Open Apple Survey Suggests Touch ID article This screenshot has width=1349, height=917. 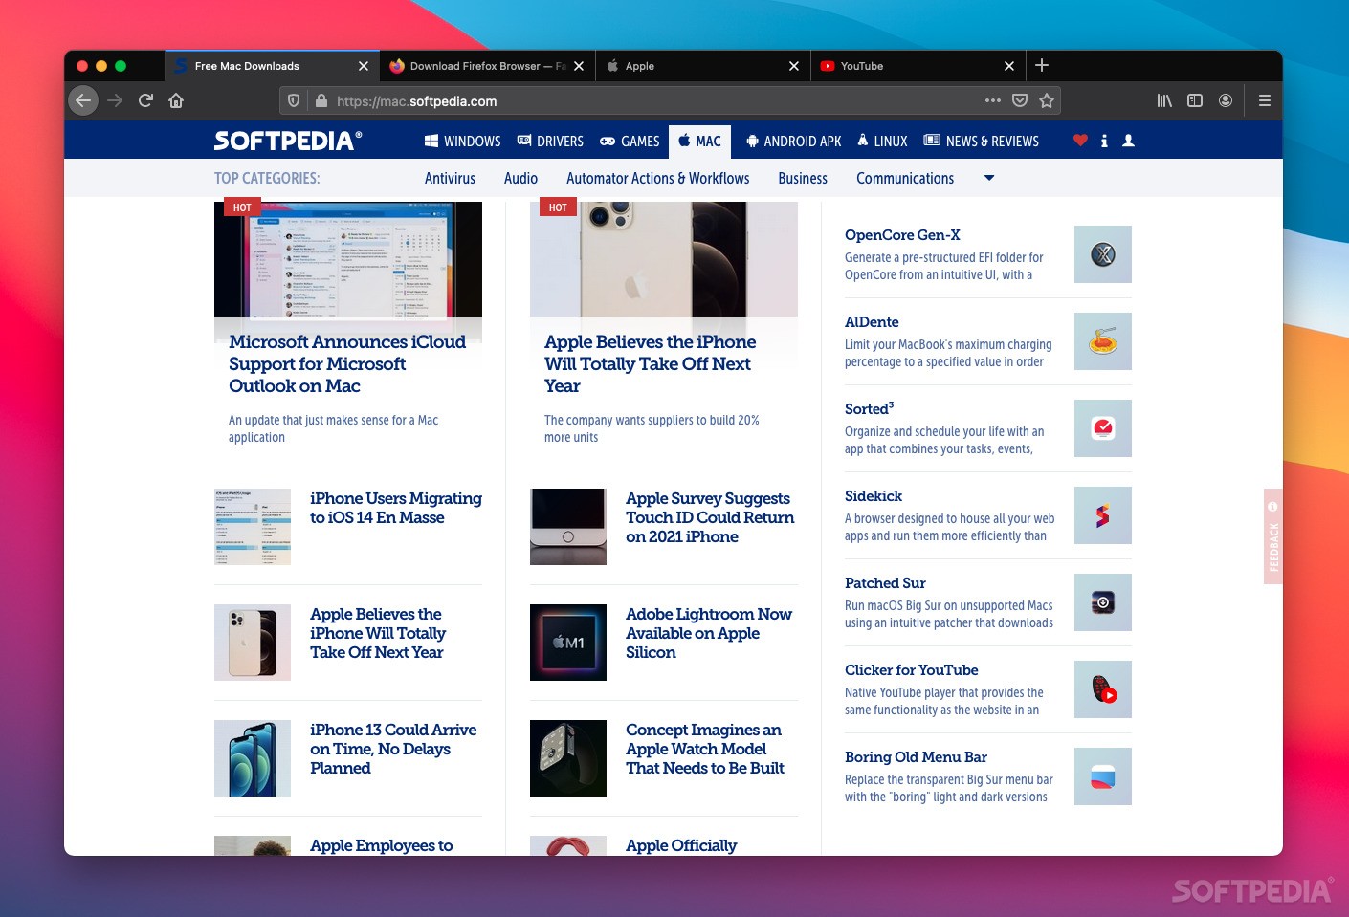[710, 517]
